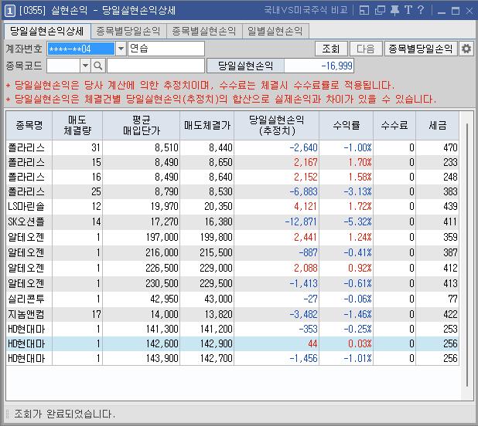
Task: Click the 조회 button
Action: point(331,49)
